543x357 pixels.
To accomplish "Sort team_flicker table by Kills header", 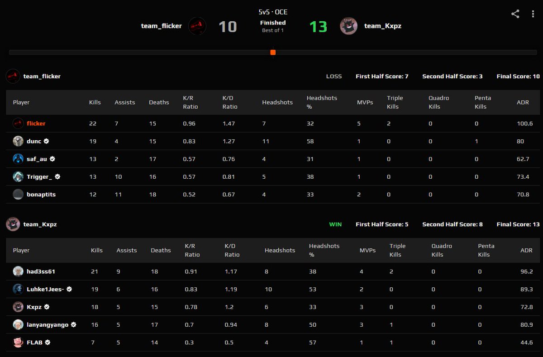I will (x=95, y=102).
